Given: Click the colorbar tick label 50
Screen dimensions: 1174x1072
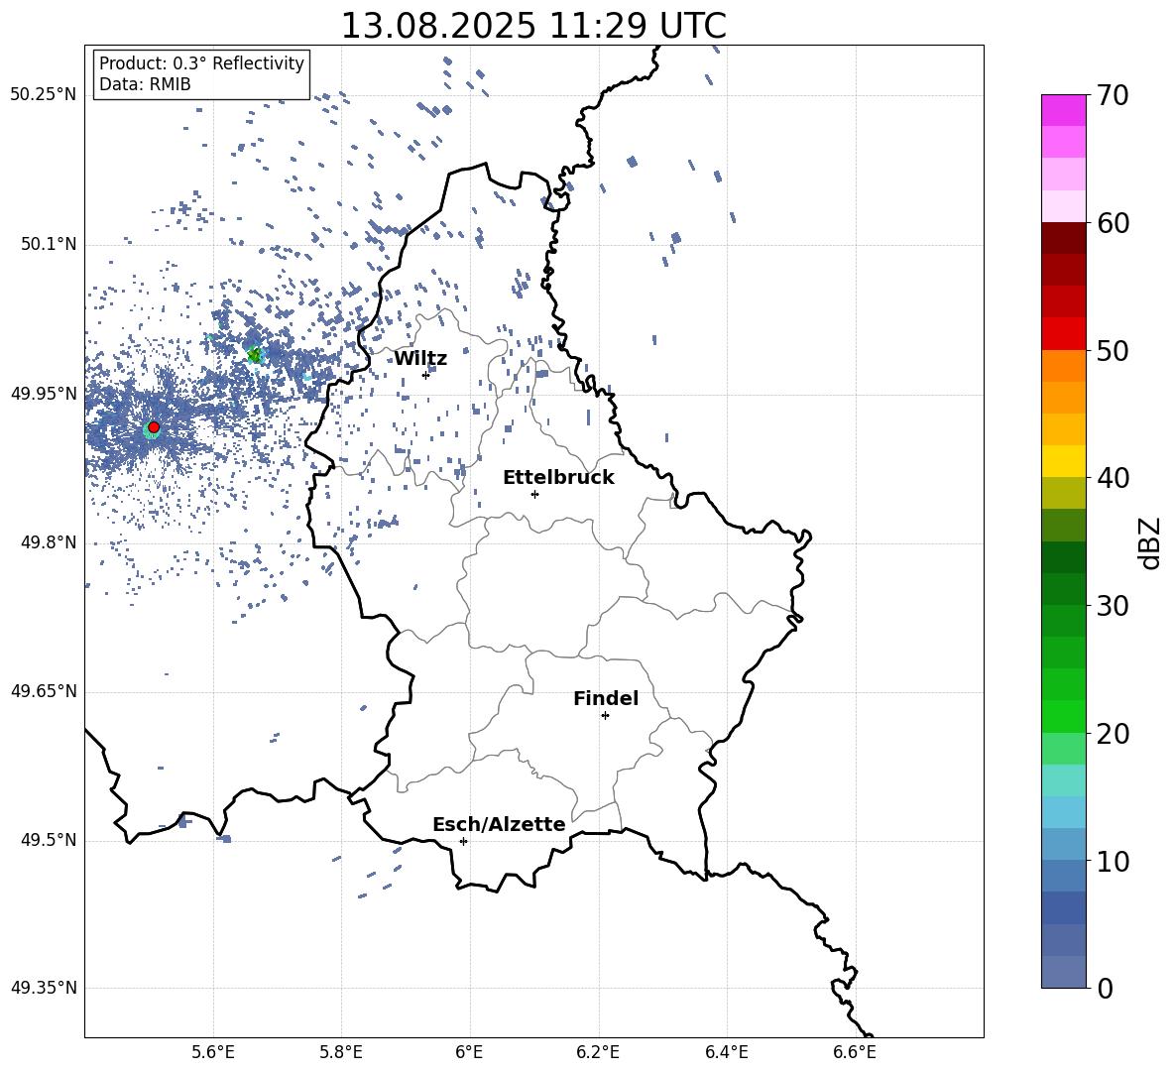Looking at the screenshot, I should click(x=1112, y=350).
